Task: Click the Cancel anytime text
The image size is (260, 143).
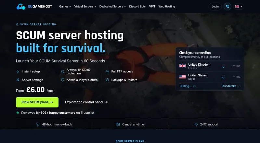Action: tap(133, 124)
